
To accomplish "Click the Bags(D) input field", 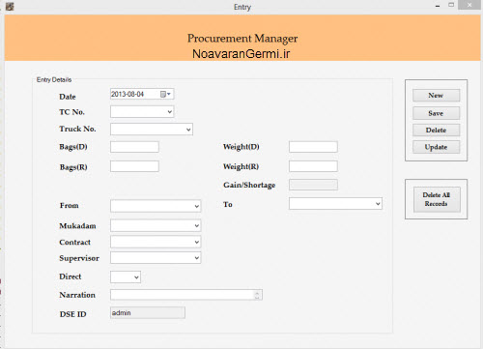I will pos(134,147).
